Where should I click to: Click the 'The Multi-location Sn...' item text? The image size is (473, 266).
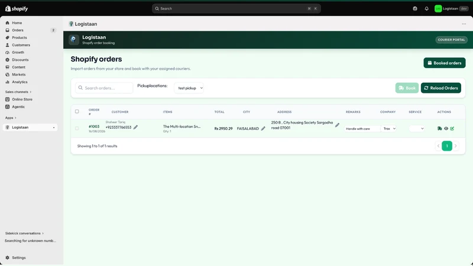[182, 126]
